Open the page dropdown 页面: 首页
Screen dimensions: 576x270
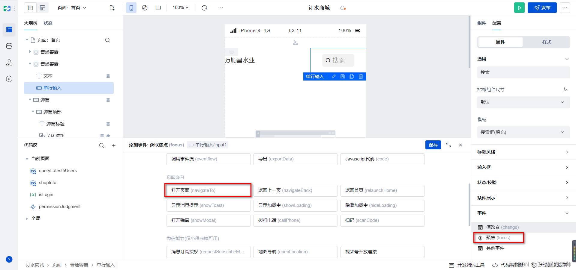(x=72, y=8)
